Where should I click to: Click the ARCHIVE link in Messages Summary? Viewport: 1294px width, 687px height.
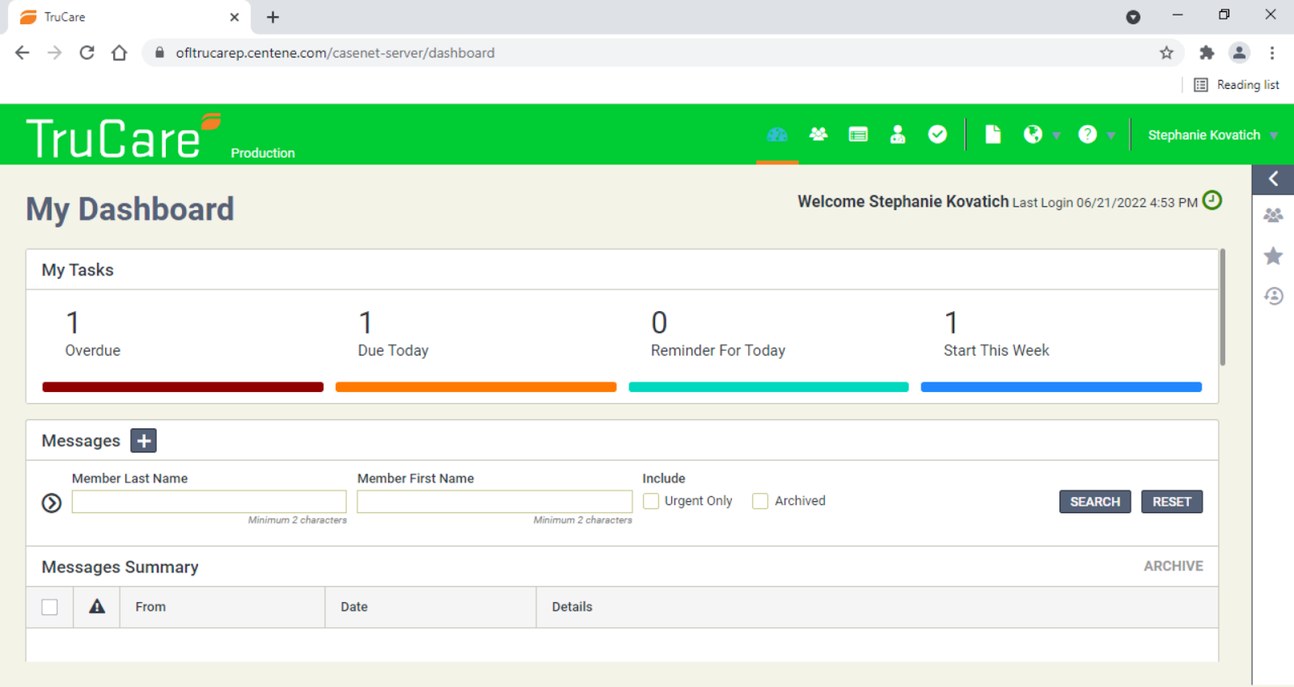pos(1173,567)
